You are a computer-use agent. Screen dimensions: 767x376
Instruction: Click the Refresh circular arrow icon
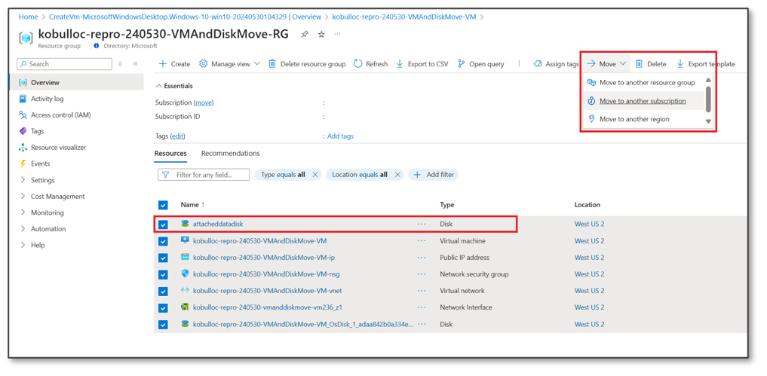click(357, 63)
